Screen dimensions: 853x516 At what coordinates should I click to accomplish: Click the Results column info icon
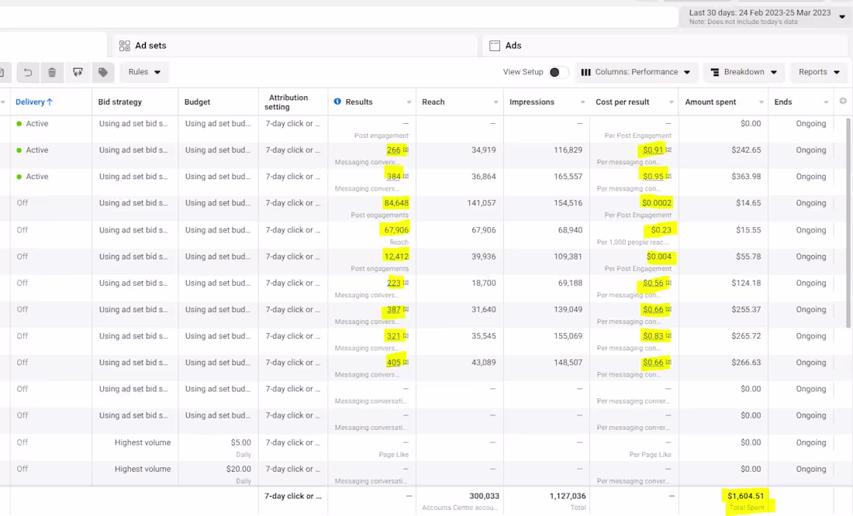click(x=337, y=101)
